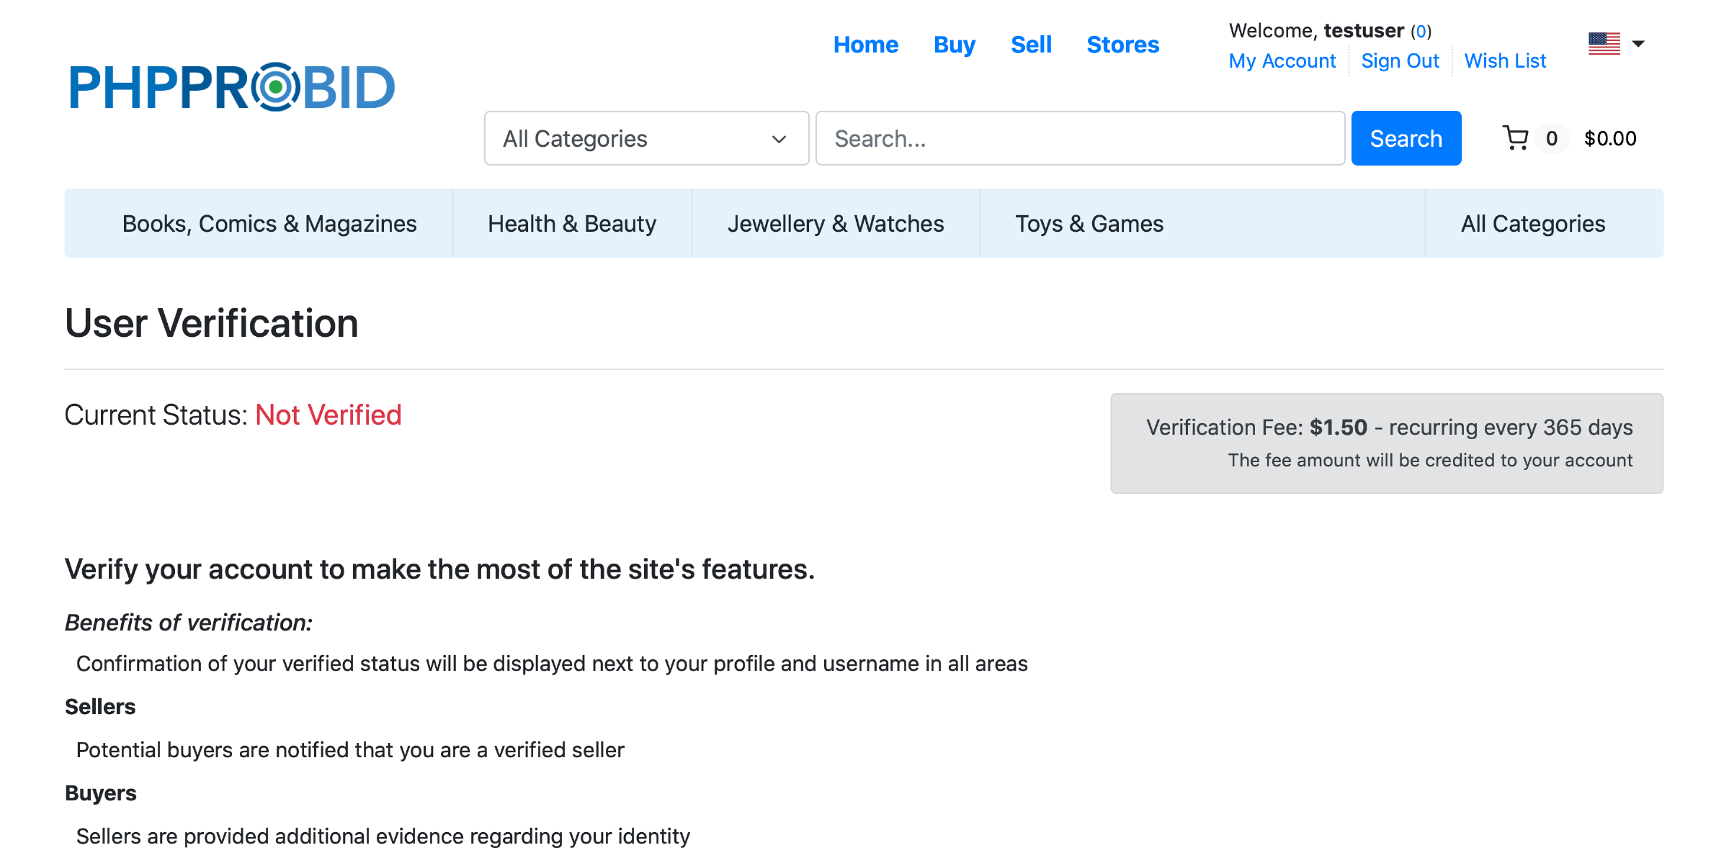Open the Sell menu link
The width and height of the screenshot is (1729, 858).
[1031, 45]
